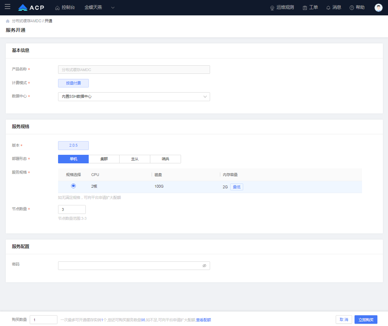388x326 pixels.
Task: Click 立即购买 button
Action: click(x=366, y=320)
